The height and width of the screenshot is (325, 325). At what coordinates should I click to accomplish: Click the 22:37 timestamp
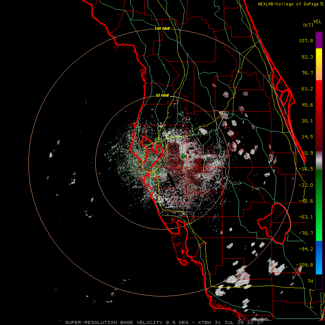255,322
